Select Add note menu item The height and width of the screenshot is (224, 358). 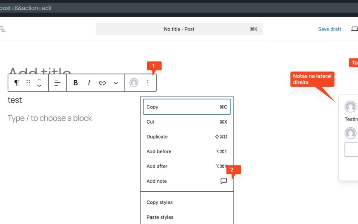[187, 181]
